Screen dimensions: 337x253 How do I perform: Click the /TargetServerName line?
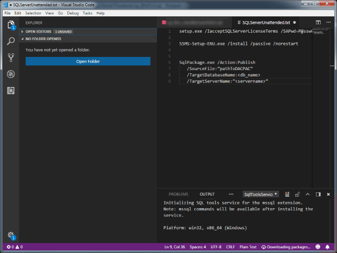pyautogui.click(x=227, y=81)
